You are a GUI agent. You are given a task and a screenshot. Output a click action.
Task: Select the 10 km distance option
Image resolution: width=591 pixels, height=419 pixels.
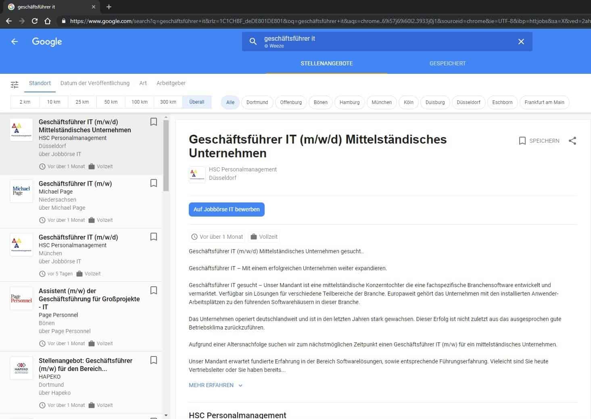pos(54,102)
